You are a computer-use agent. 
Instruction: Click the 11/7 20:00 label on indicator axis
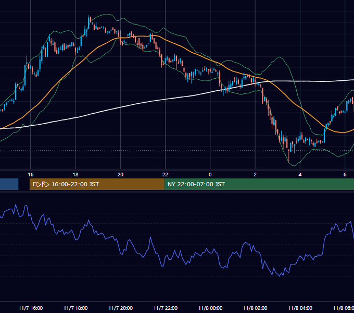pyautogui.click(x=120, y=308)
